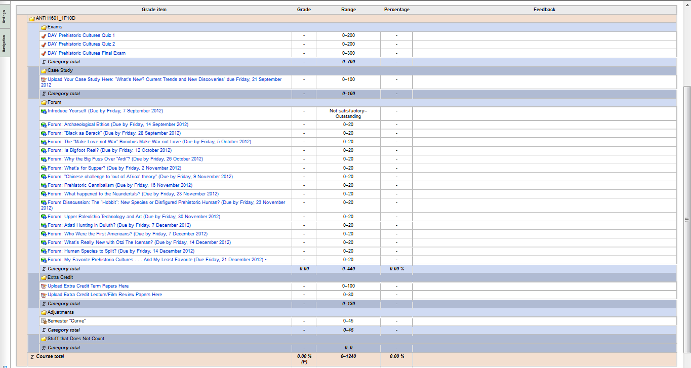Image resolution: width=691 pixels, height=368 pixels.
Task: Open My Favorite Prehistoric Cultures forum link
Action: tap(157, 260)
